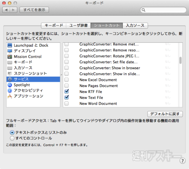Click shortcut なし for New Text File

(168, 97)
